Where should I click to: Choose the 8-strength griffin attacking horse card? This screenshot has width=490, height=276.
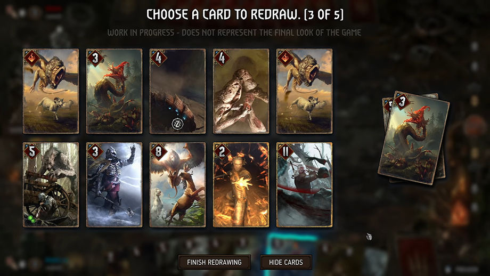178,185
